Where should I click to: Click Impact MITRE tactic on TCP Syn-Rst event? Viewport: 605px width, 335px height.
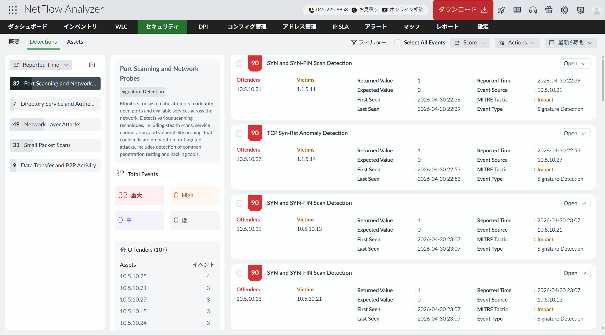545,170
